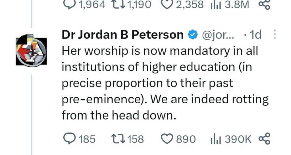Reply to Jordan Peterson's tweet via speech bubble icon

click(x=68, y=139)
